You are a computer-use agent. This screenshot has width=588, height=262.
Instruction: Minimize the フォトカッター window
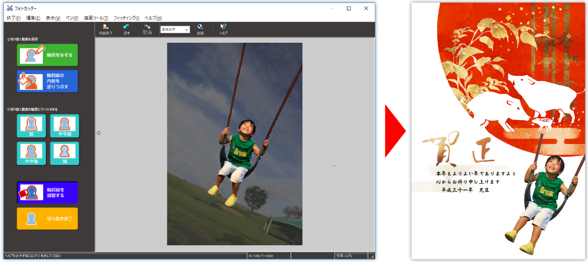click(332, 8)
